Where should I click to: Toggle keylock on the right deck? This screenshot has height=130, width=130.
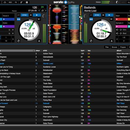coord(91,19)
